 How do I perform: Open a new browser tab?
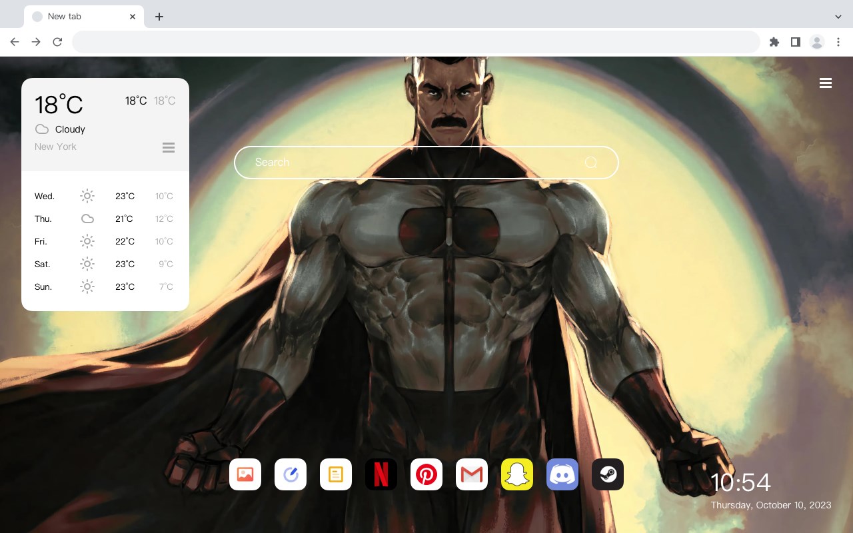click(x=159, y=17)
